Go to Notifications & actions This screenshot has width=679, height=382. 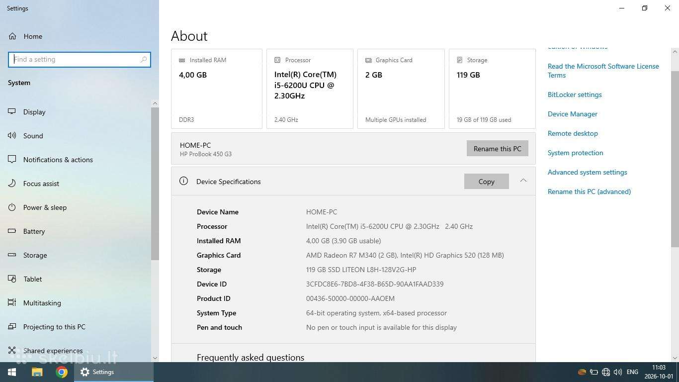coord(58,160)
